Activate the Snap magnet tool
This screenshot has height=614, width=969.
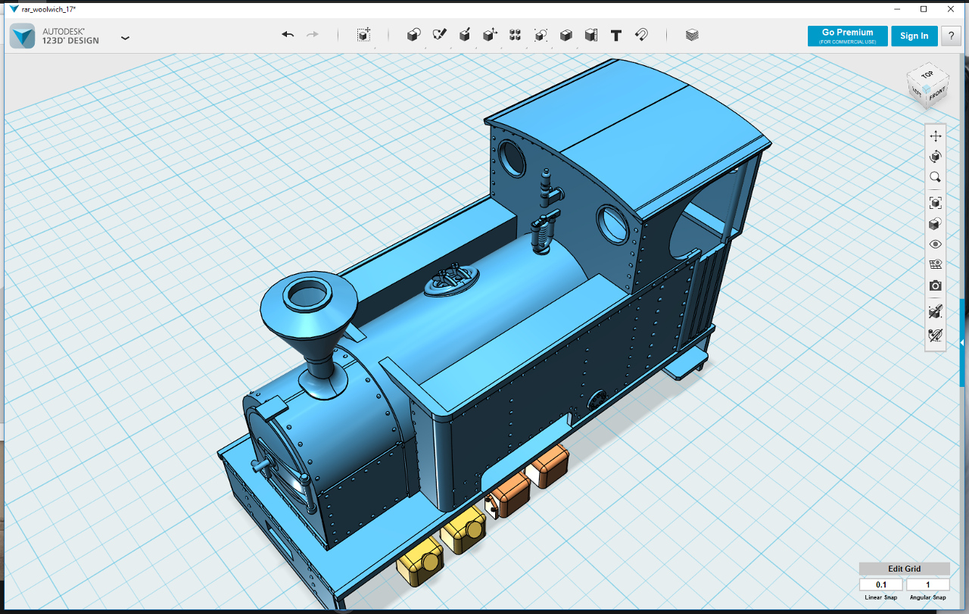pos(641,35)
